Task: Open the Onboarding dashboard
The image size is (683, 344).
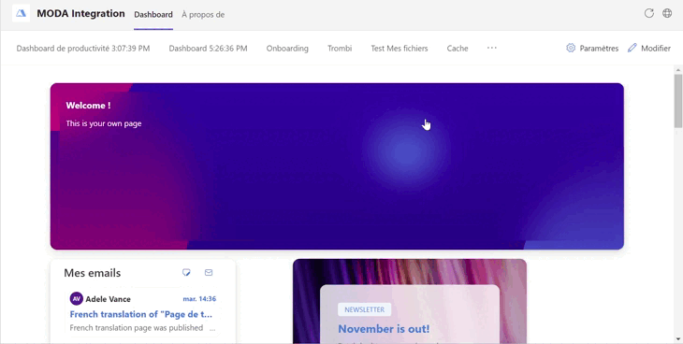Action: click(x=287, y=49)
